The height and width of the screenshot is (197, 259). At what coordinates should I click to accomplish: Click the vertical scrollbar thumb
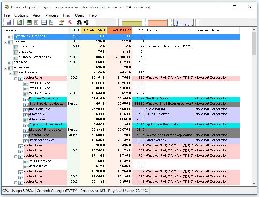click(254, 44)
